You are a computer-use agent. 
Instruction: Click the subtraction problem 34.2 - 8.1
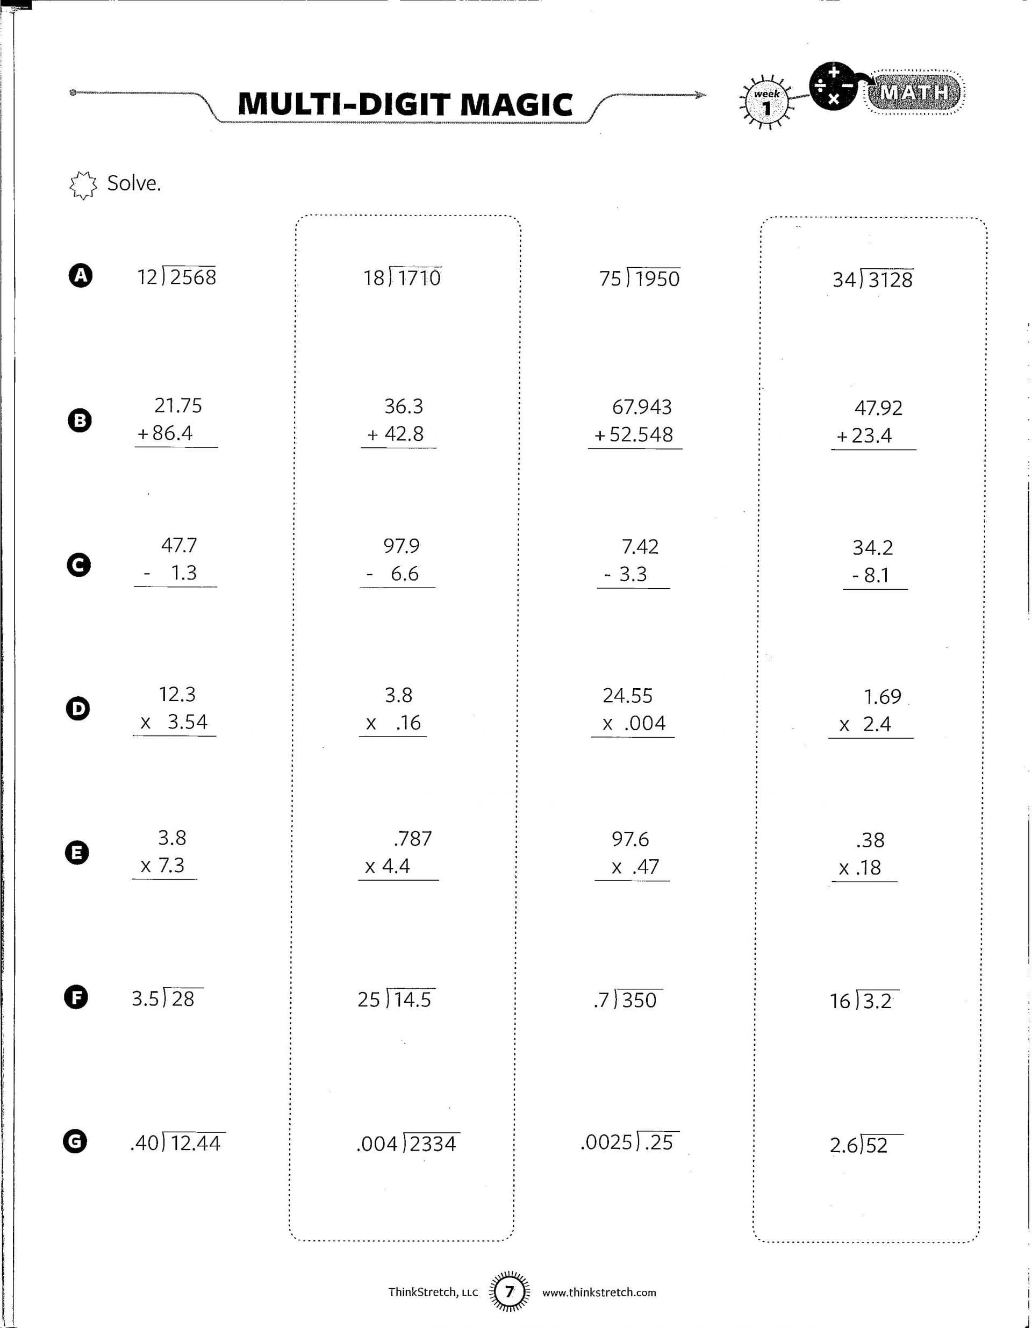[x=874, y=563]
